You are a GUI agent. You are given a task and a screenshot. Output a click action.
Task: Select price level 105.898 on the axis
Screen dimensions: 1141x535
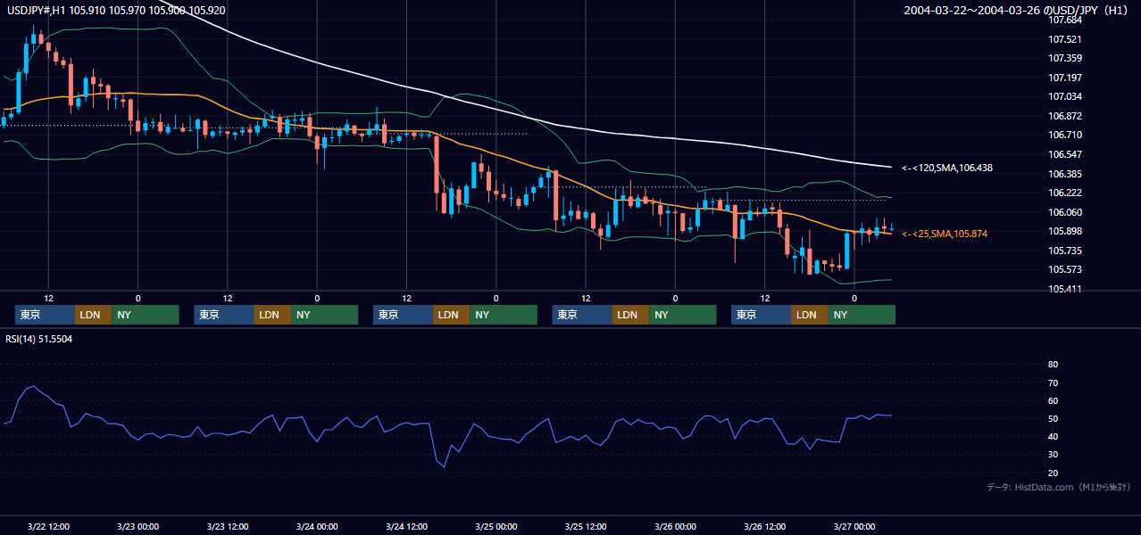1064,231
